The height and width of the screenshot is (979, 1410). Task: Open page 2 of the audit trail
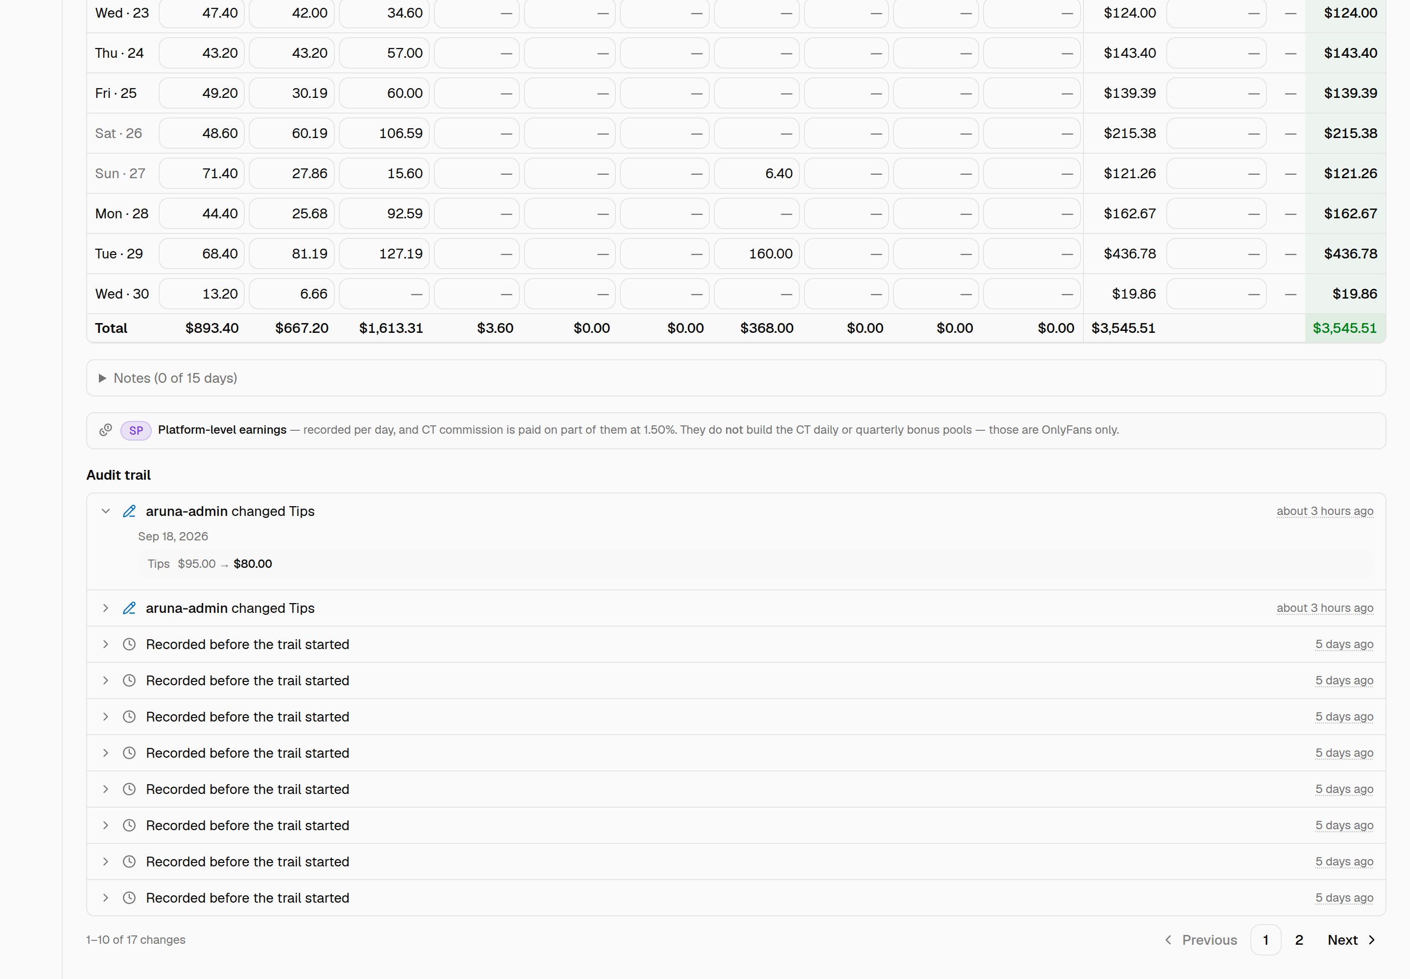click(x=1299, y=940)
